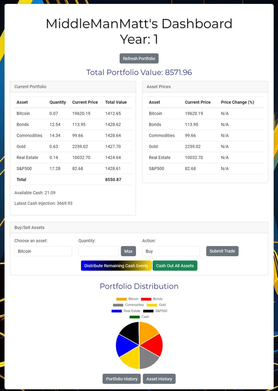Click the Total value 8550.87
Image resolution: width=278 pixels, height=391 pixels.
[x=113, y=180]
